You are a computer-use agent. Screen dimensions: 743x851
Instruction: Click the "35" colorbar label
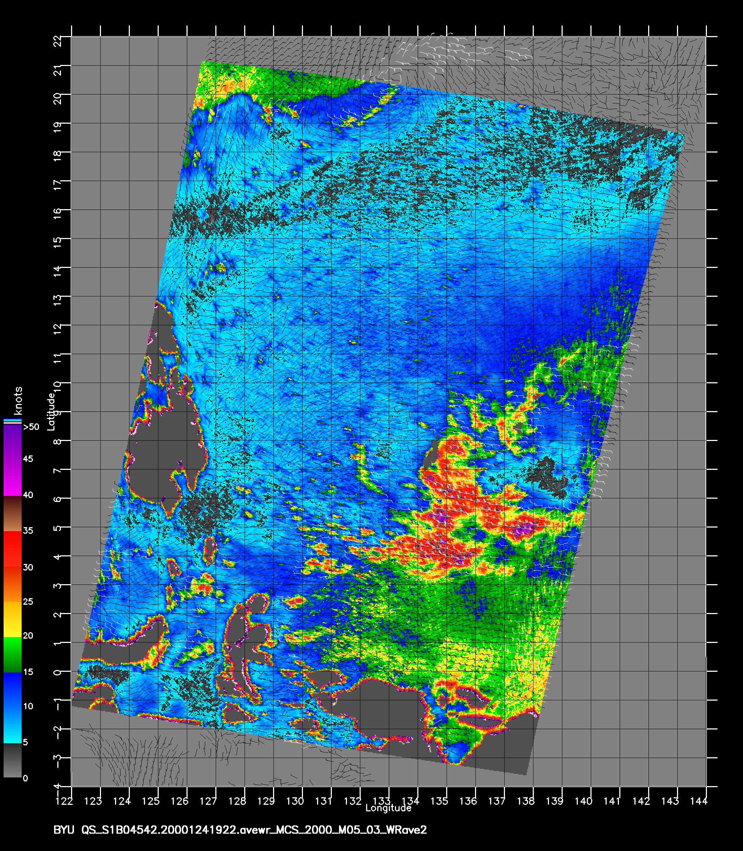tap(28, 530)
